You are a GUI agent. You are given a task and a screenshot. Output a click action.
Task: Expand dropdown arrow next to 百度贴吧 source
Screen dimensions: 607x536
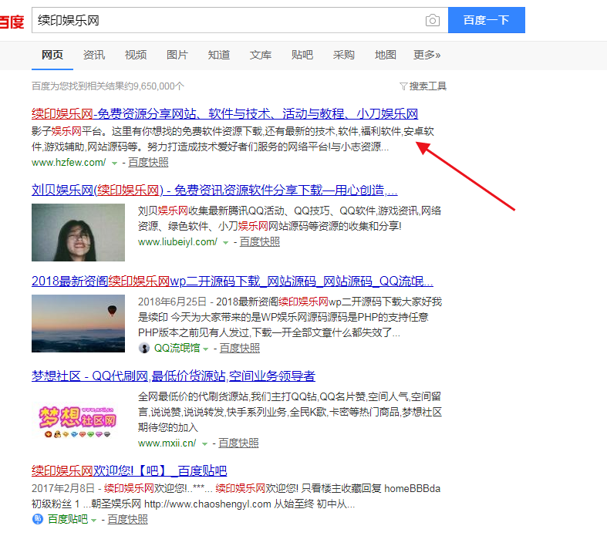click(x=93, y=520)
